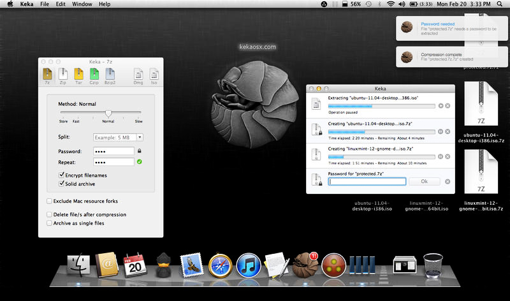Open the Trash in the Dock

point(433,265)
